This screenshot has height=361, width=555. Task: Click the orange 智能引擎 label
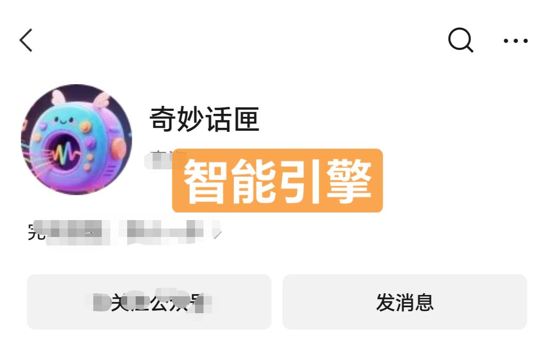pos(277,180)
